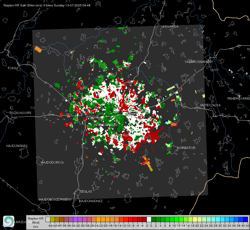Click the legend value label -20
The image size is (250, 230).
click(x=105, y=226)
